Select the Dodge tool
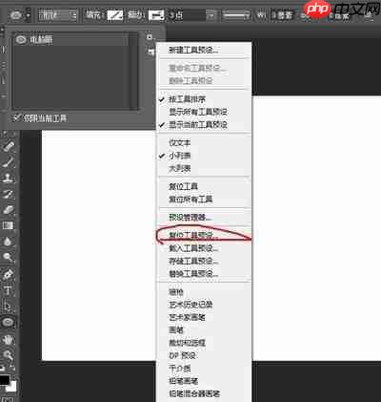The height and width of the screenshot is (402, 381). click(x=9, y=257)
